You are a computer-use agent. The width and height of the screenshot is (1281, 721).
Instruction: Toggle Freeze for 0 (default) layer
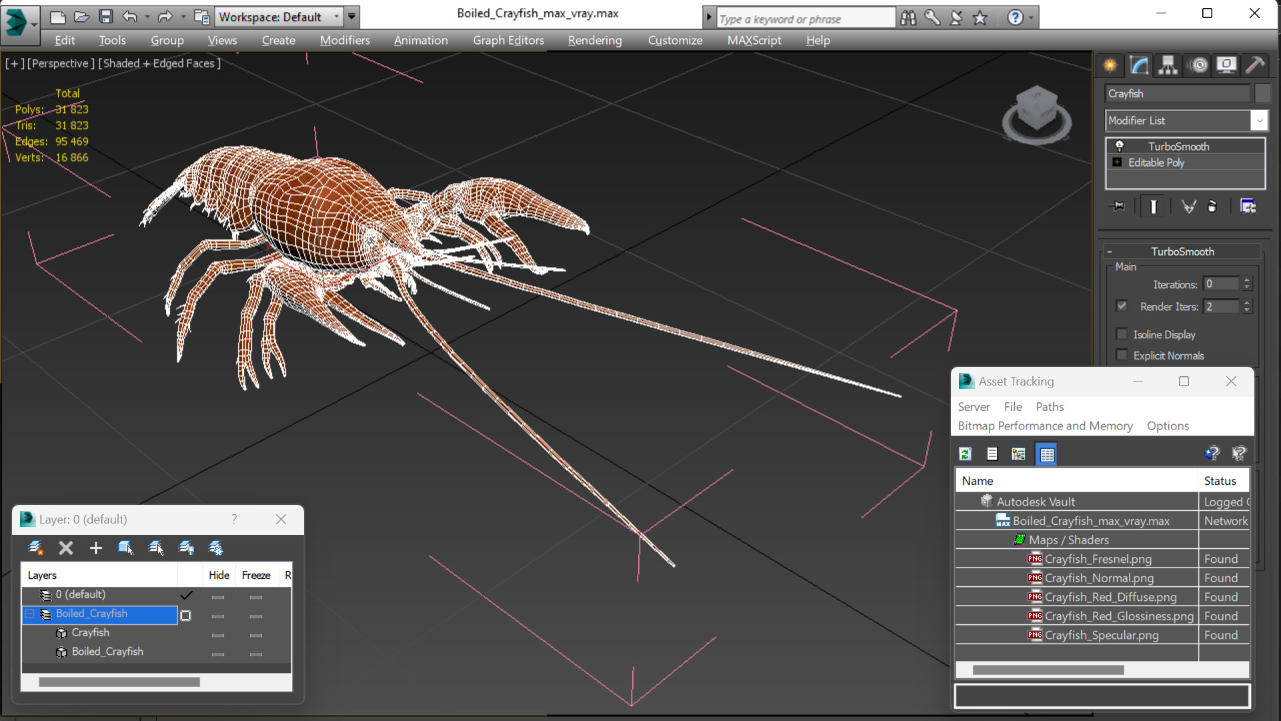click(x=256, y=598)
